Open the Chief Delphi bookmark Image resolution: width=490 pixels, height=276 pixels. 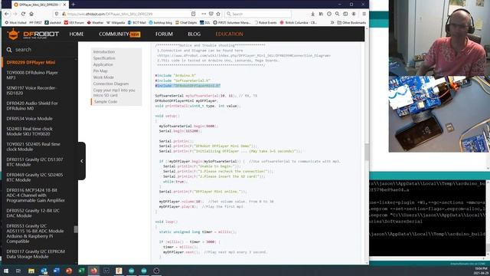point(186,22)
